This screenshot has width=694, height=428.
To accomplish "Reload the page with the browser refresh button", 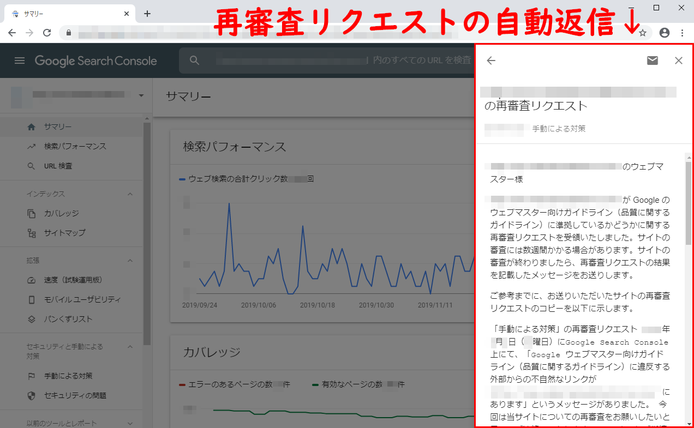I will [x=47, y=33].
